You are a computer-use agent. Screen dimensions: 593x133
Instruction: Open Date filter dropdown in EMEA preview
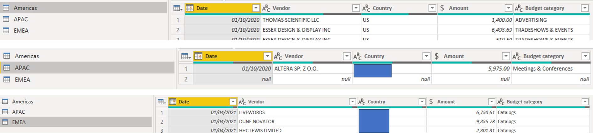point(233,102)
